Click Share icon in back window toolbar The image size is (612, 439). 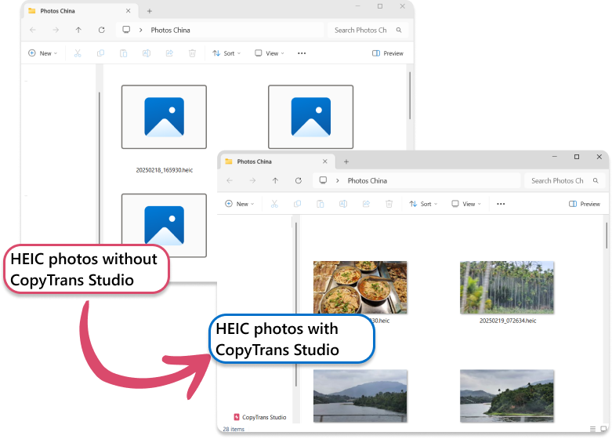tap(169, 53)
